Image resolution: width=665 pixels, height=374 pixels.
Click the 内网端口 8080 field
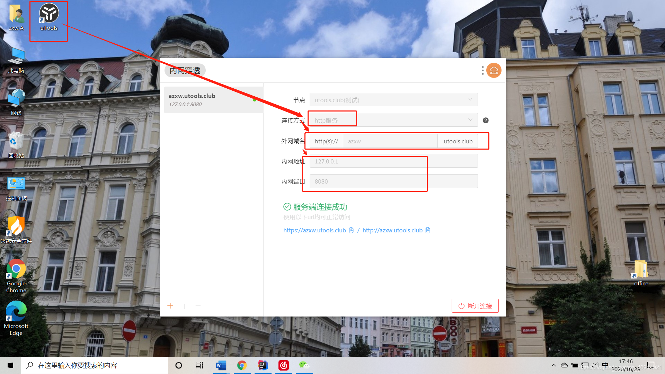click(x=393, y=181)
